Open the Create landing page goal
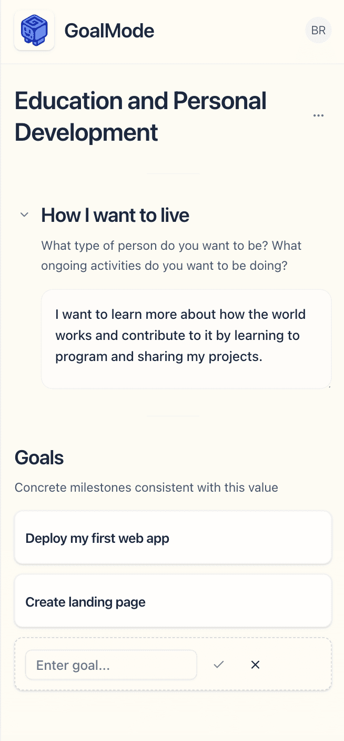 point(173,601)
